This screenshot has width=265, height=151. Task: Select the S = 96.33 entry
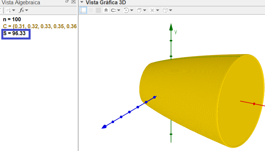pos(14,33)
